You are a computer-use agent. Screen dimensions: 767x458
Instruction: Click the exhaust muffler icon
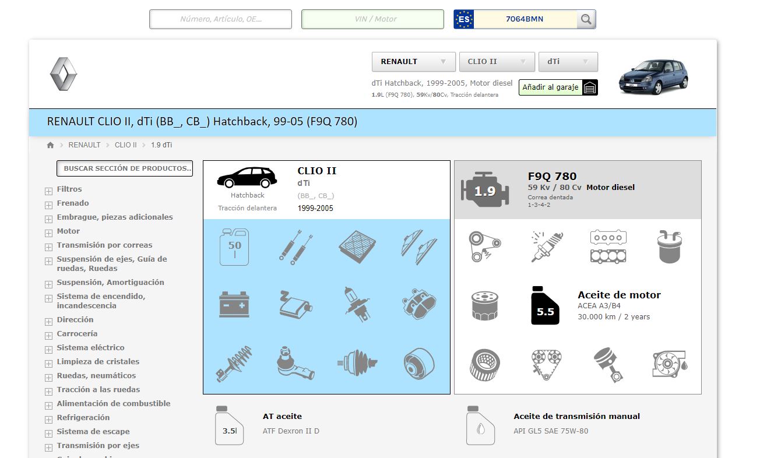[295, 305]
